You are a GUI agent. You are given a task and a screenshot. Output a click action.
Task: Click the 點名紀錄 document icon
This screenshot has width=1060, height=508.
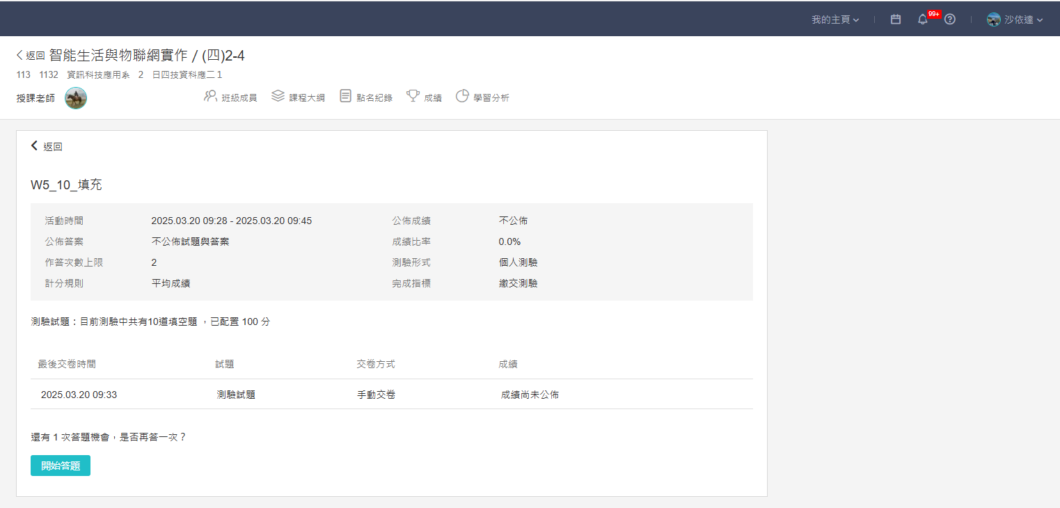pos(345,96)
